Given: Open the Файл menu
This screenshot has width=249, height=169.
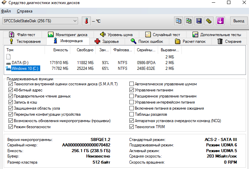Looking at the screenshot, I should coord(6,11).
